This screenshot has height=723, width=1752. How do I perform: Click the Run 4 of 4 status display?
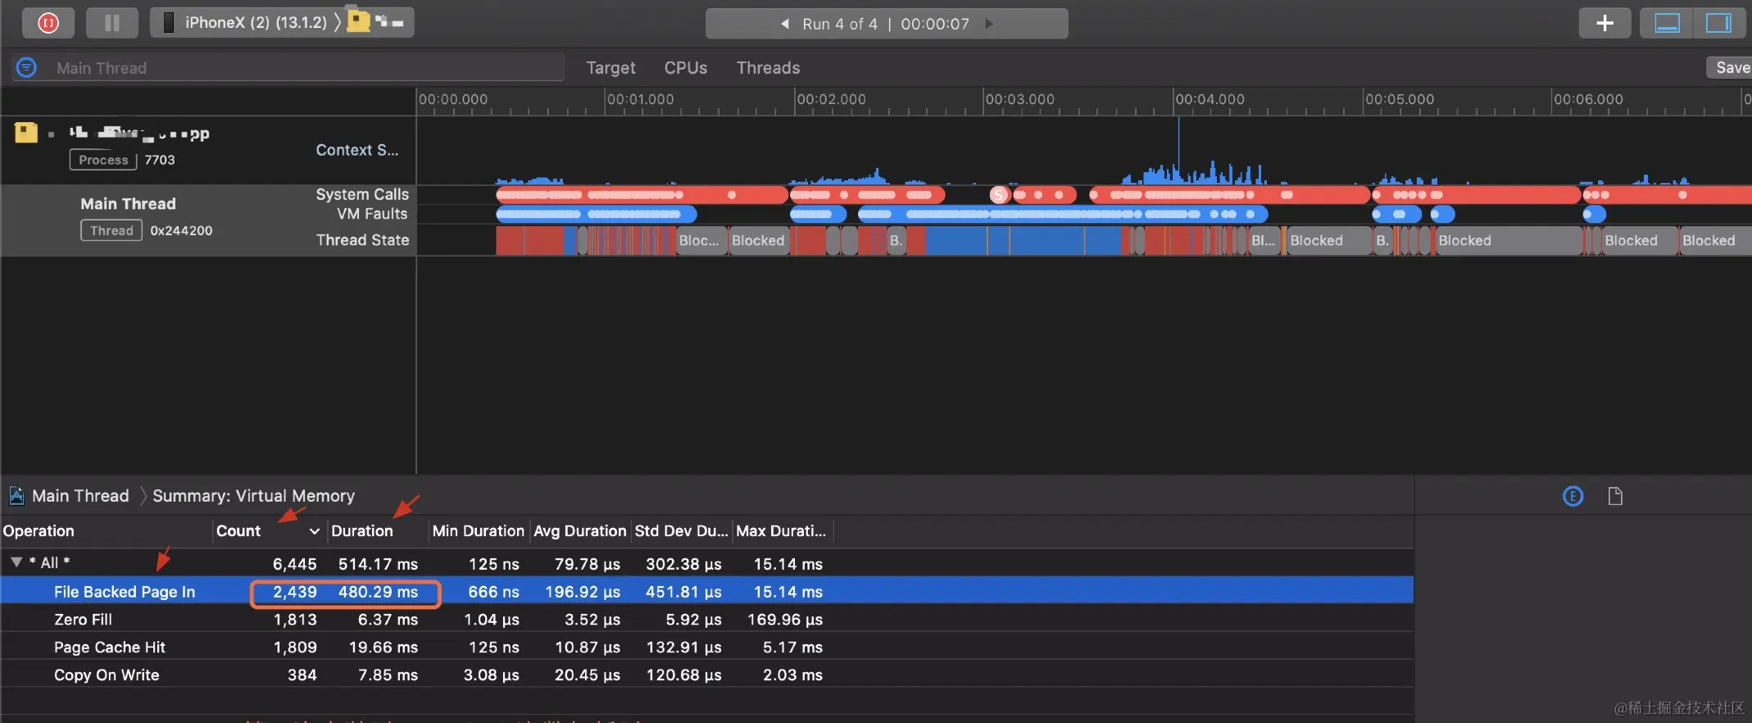887,24
